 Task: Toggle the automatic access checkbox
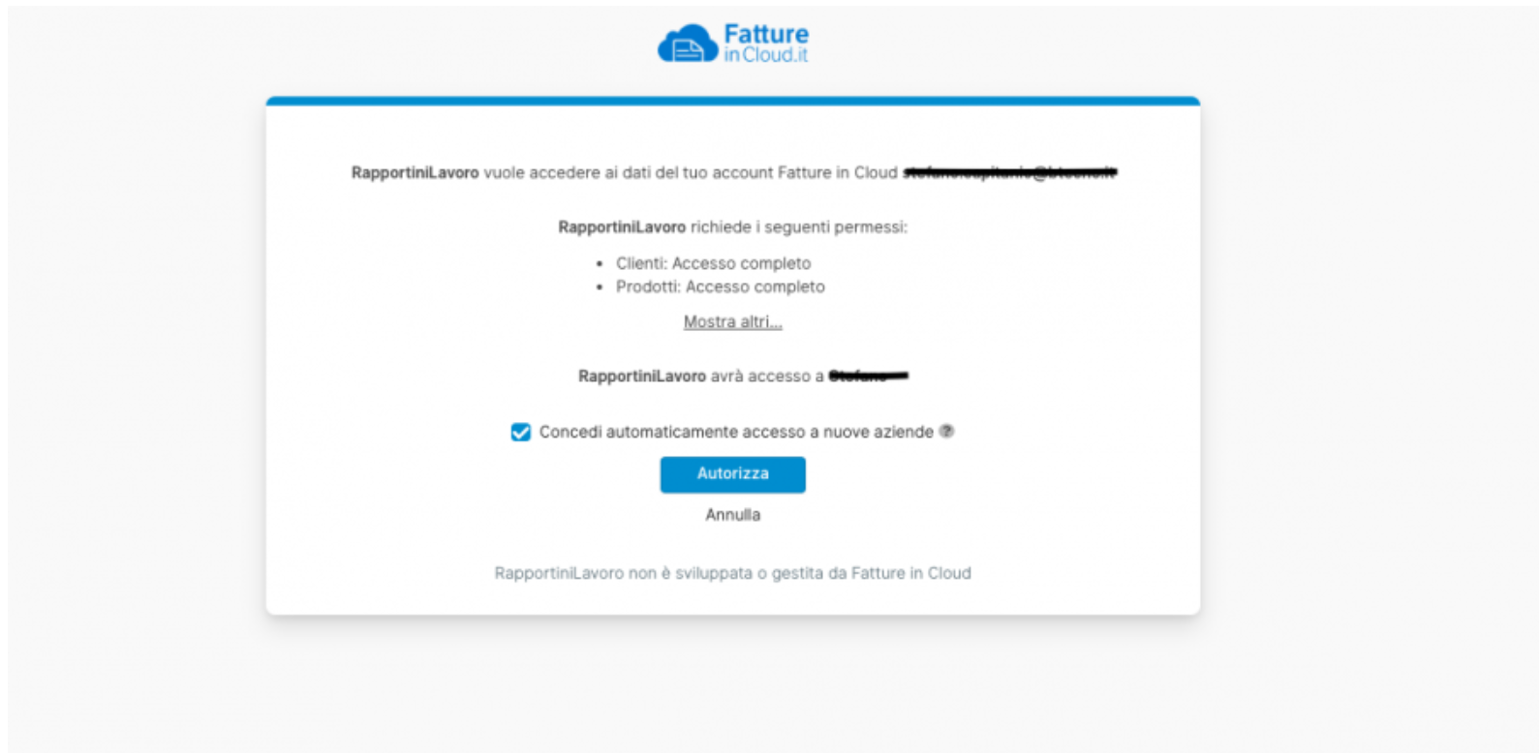click(521, 432)
